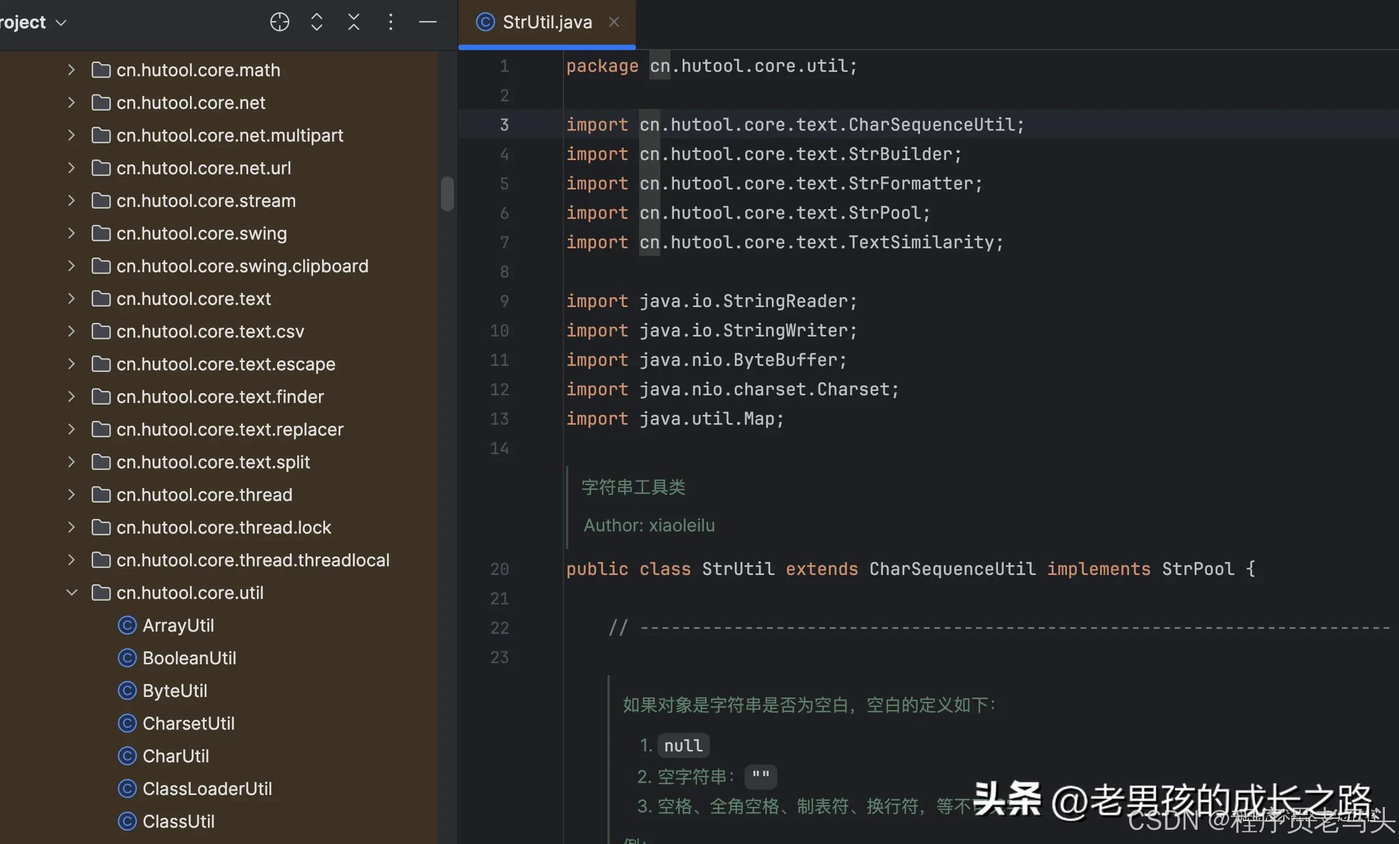Click the Expand All arrows icon
The height and width of the screenshot is (844, 1399).
pos(317,22)
